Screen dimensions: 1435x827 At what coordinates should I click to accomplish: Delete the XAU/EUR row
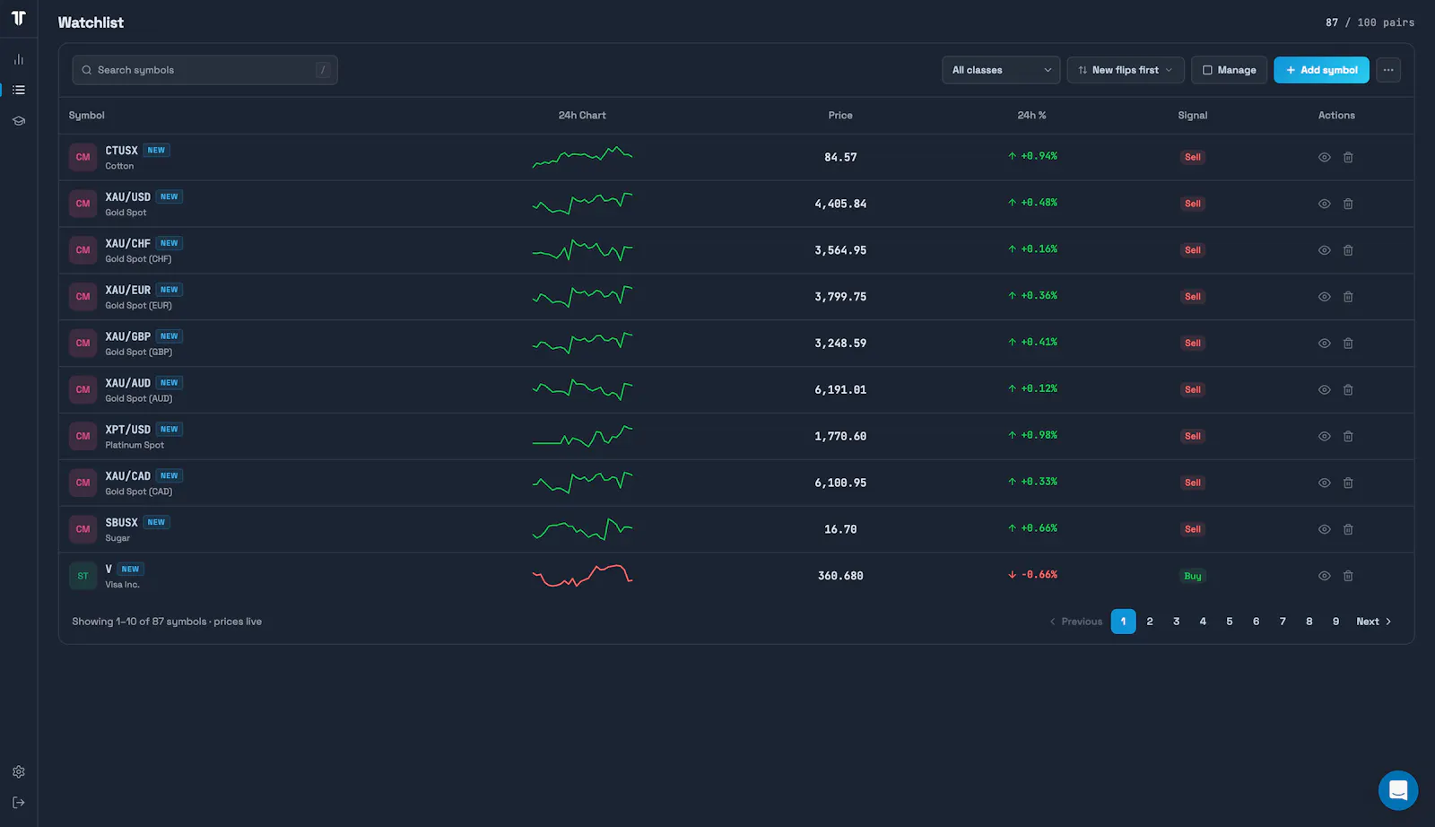[x=1348, y=297]
